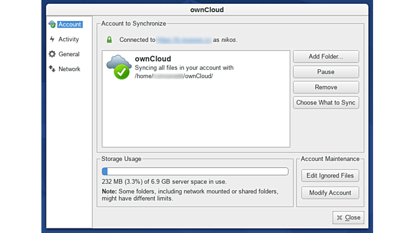Click the Activity lightning bolt icon
Screen dimensions: 415x233
coord(52,39)
